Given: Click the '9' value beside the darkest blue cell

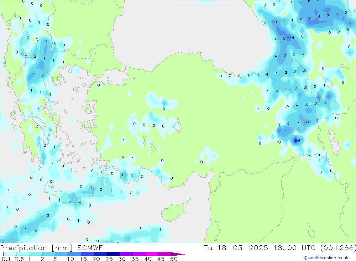Looking at the screenshot, I should coord(299,140).
